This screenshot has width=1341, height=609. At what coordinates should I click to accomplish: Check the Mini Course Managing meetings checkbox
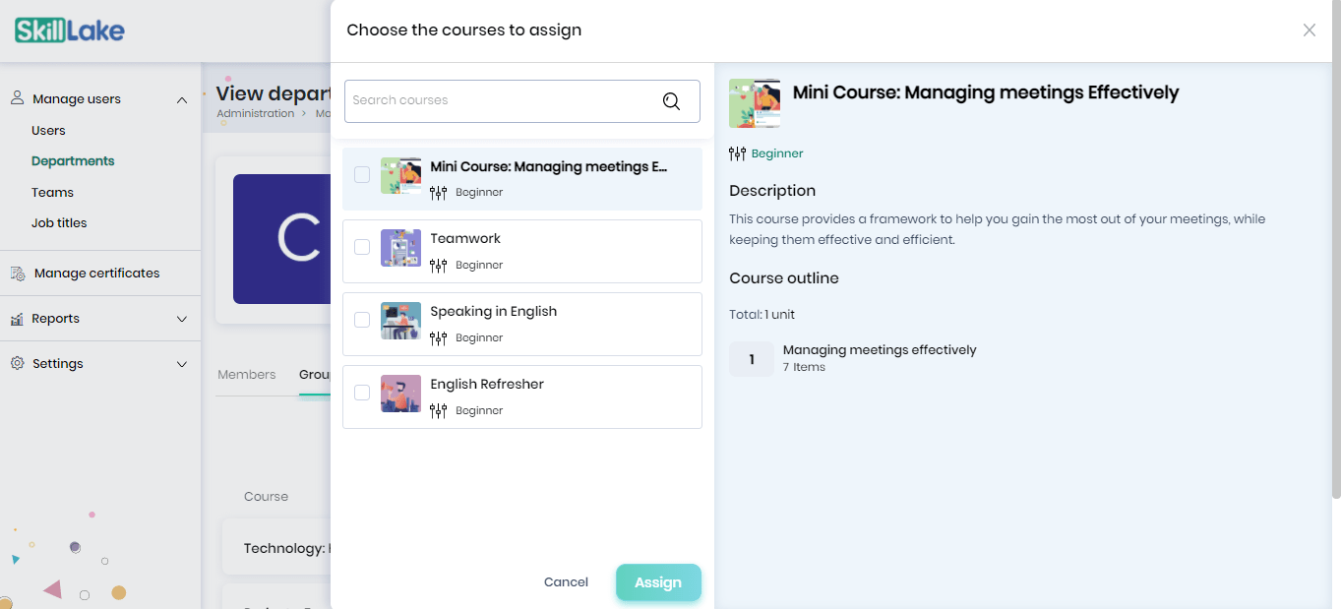pos(362,175)
